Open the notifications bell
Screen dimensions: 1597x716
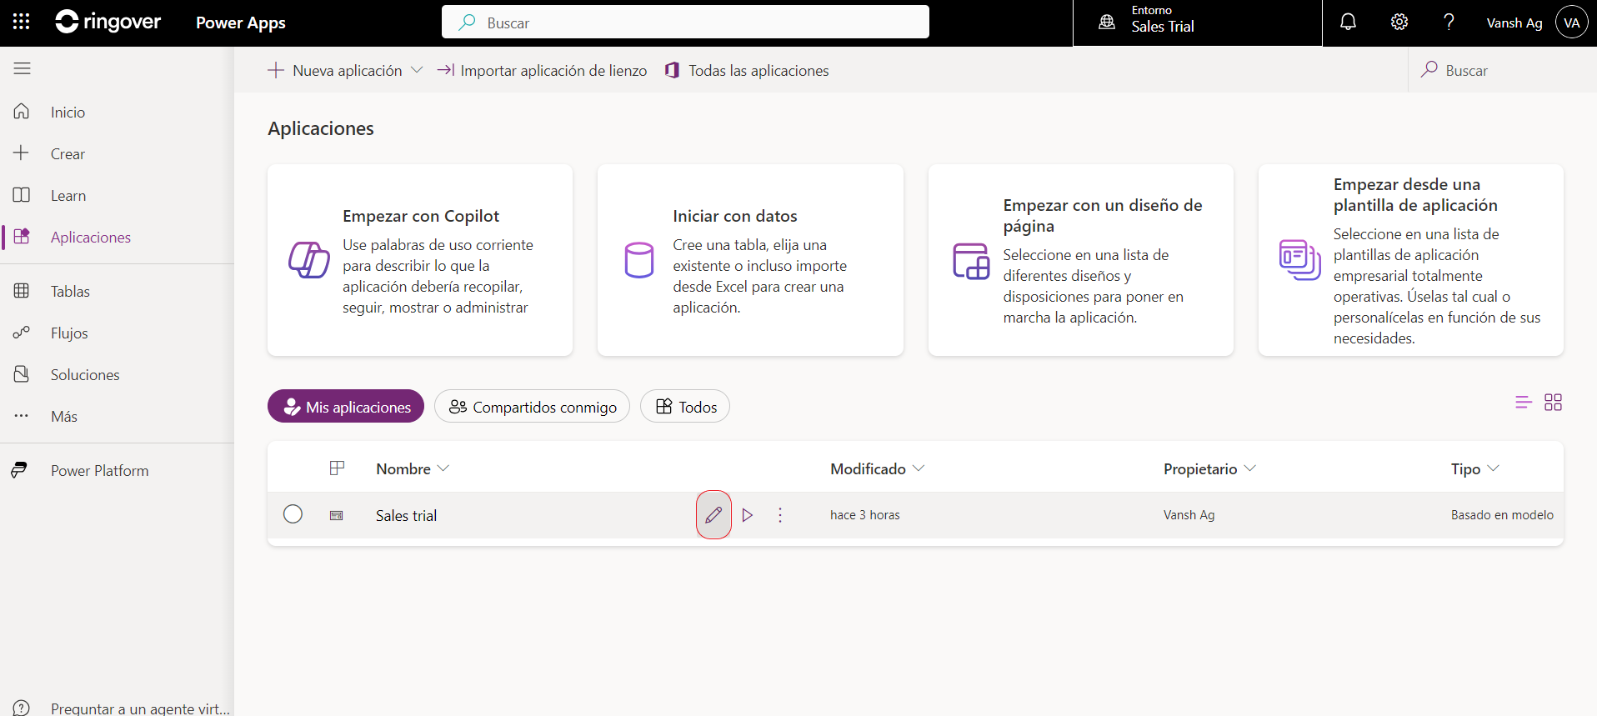(1348, 23)
